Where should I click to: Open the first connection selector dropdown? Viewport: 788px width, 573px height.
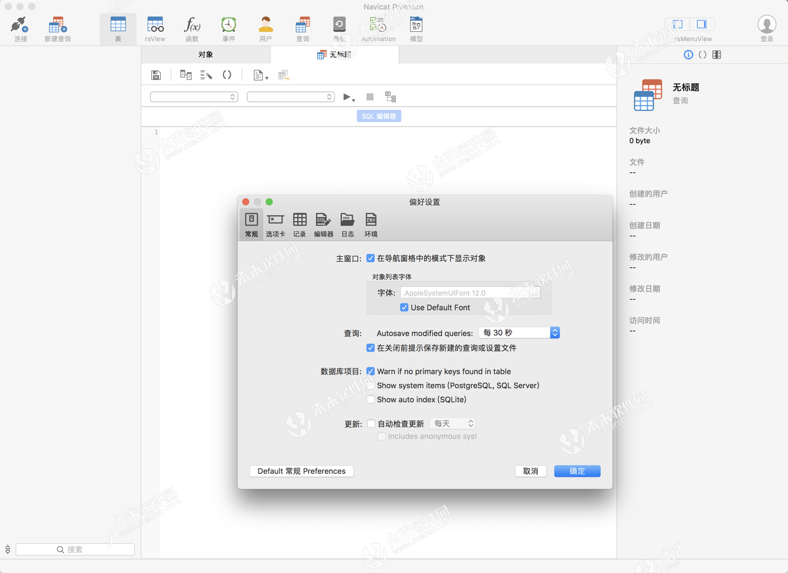click(x=193, y=97)
